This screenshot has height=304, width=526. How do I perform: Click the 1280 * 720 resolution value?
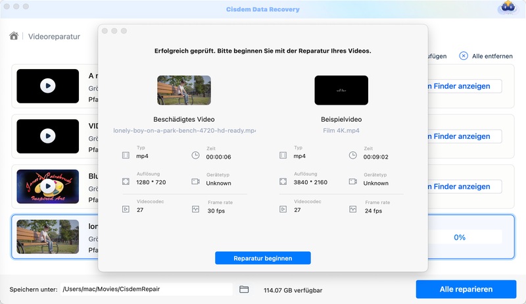(x=151, y=182)
